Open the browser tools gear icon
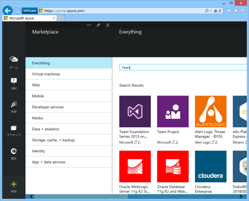 [x=242, y=11]
